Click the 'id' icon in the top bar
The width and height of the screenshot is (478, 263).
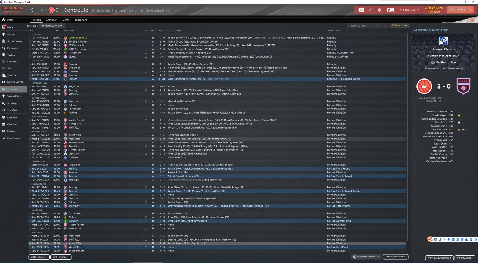[361, 10]
